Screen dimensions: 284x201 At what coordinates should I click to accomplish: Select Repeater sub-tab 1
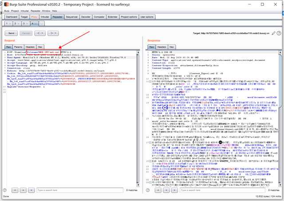(x=8, y=23)
